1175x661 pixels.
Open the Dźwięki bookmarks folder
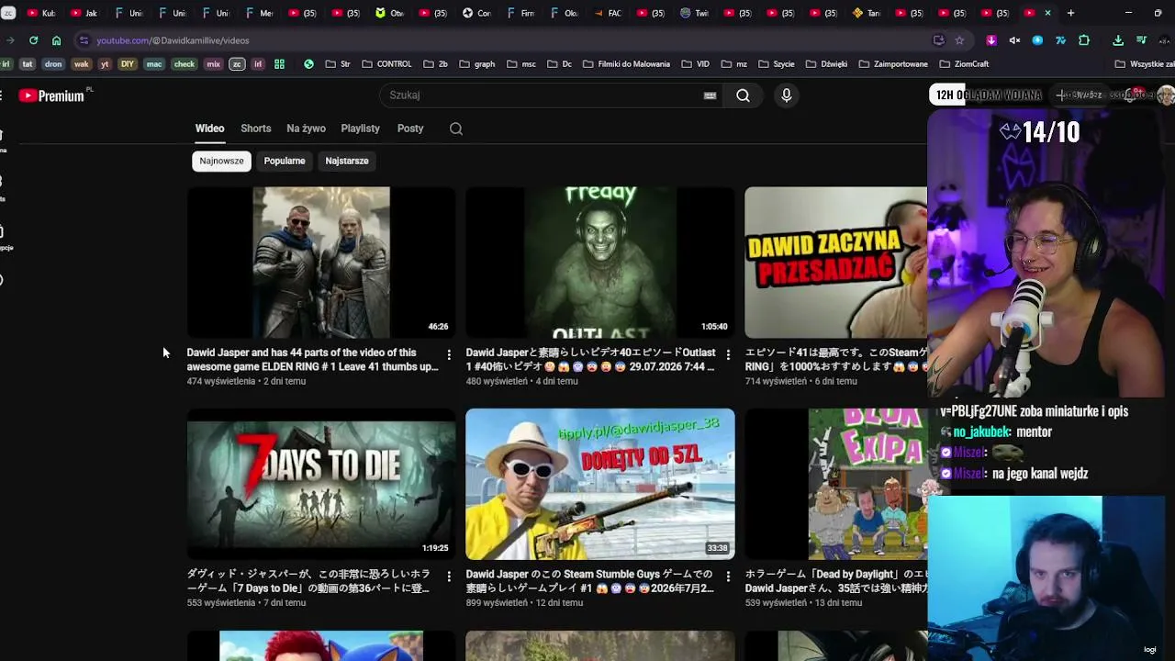pyautogui.click(x=827, y=64)
